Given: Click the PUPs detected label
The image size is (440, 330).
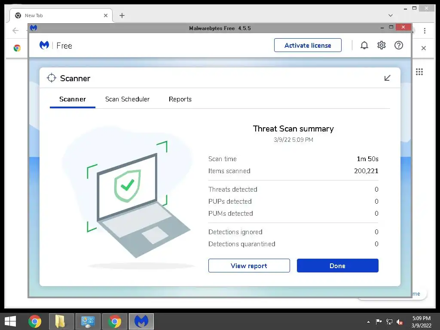Looking at the screenshot, I should [230, 202].
